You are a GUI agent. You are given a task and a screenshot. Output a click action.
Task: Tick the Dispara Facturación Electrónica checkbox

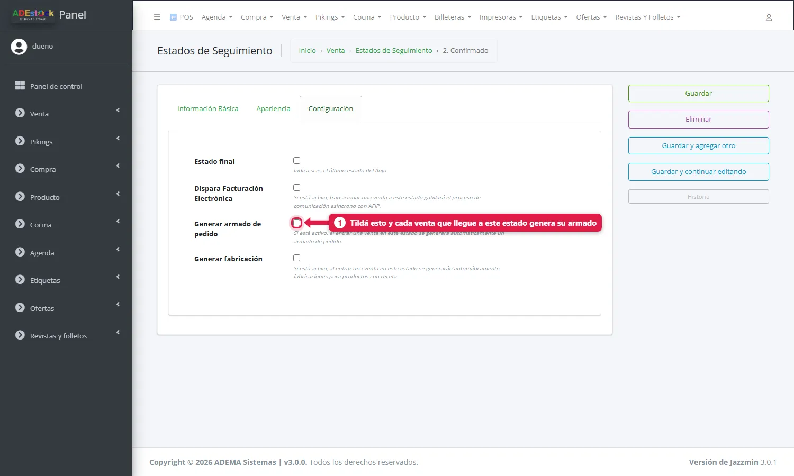click(296, 188)
